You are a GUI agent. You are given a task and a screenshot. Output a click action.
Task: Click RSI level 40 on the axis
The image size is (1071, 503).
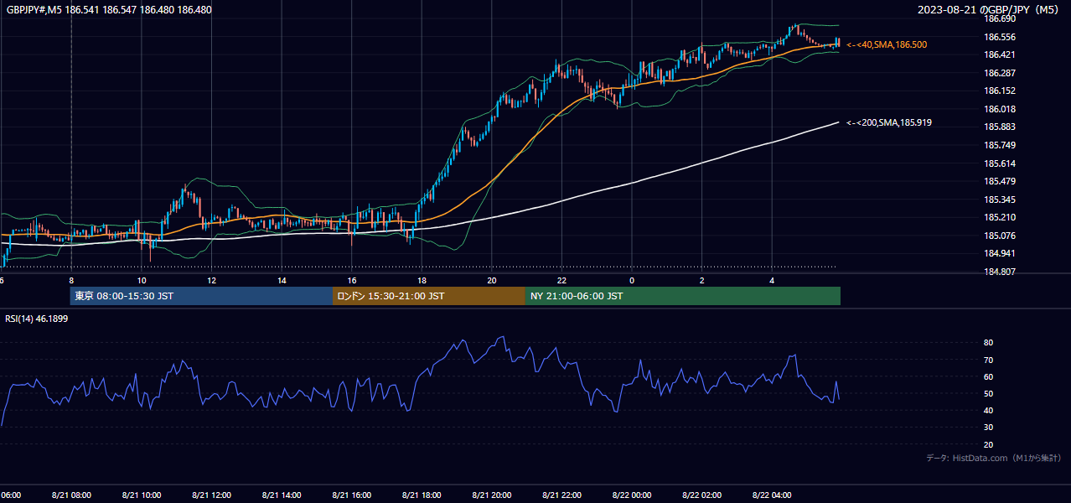coord(988,410)
